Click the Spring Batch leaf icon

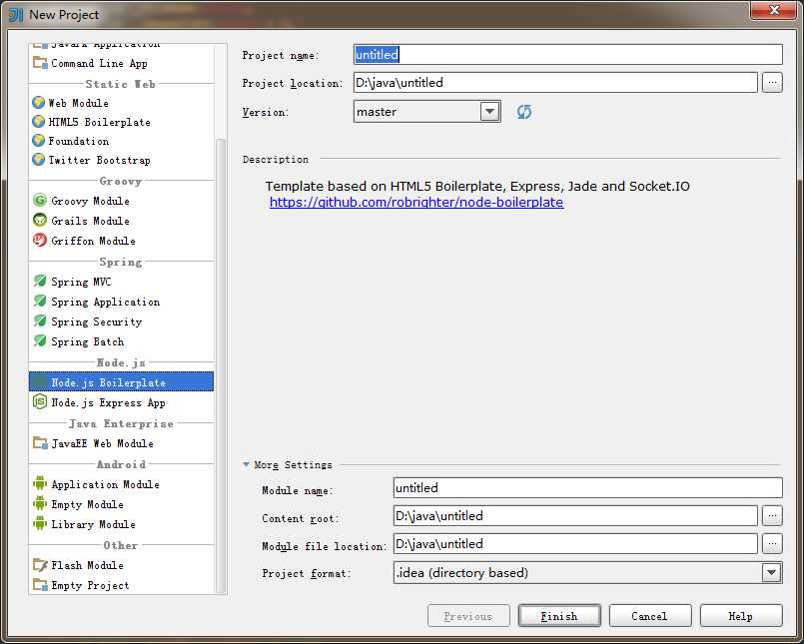pos(40,341)
